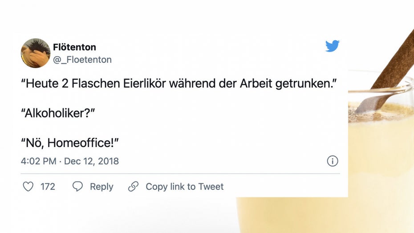Screen dimensions: 414x233
Task: Click the Twitter bird logo
Action: point(332,46)
